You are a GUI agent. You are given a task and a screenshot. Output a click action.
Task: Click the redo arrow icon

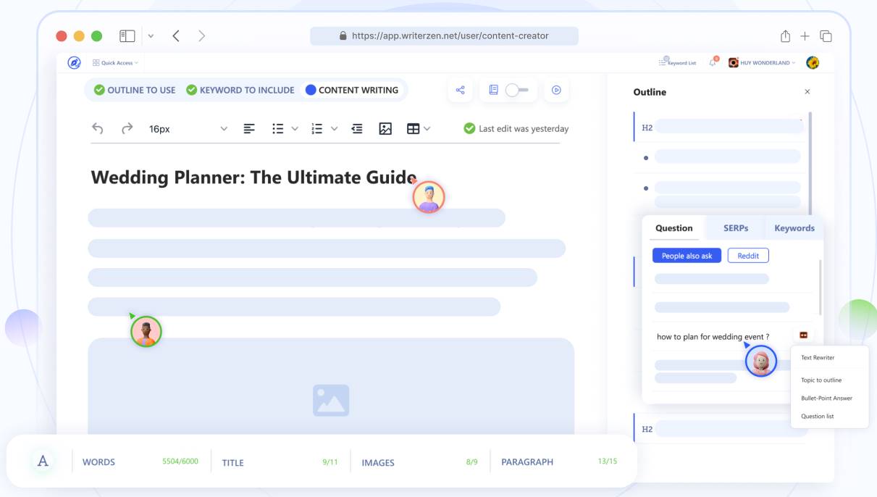pos(125,128)
